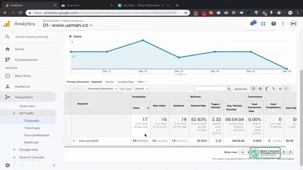Open the 01- www.usman.co view selector
303x170 pixels.
[67, 25]
